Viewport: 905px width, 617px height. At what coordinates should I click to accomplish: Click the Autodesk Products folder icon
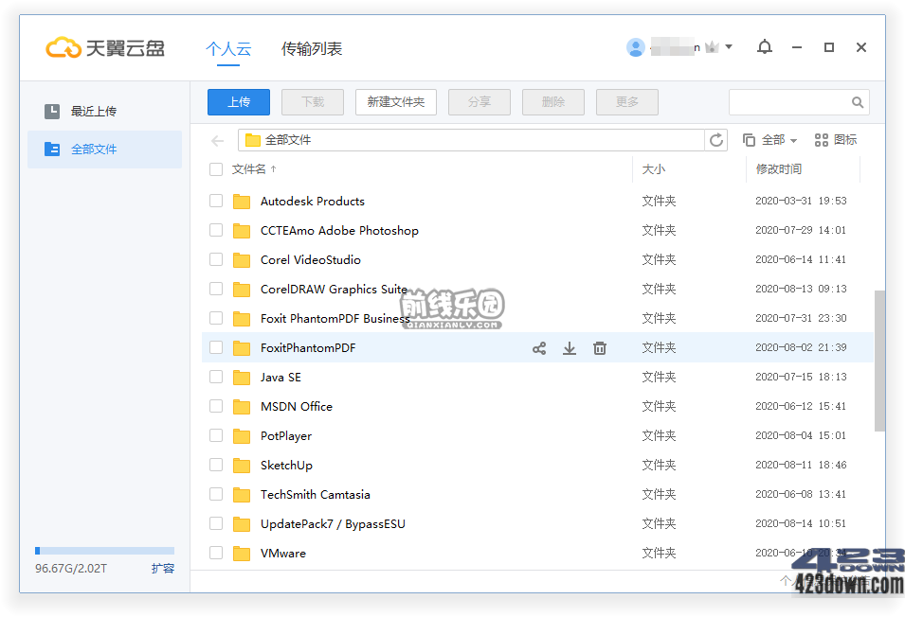(x=242, y=202)
